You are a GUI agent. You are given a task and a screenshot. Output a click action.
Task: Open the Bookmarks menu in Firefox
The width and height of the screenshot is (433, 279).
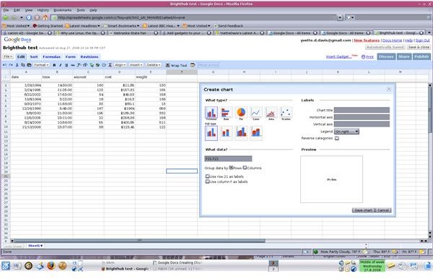tap(62, 10)
